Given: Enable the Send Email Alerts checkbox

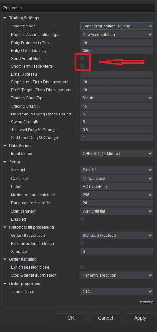Looking at the screenshot, I should 82,58.
